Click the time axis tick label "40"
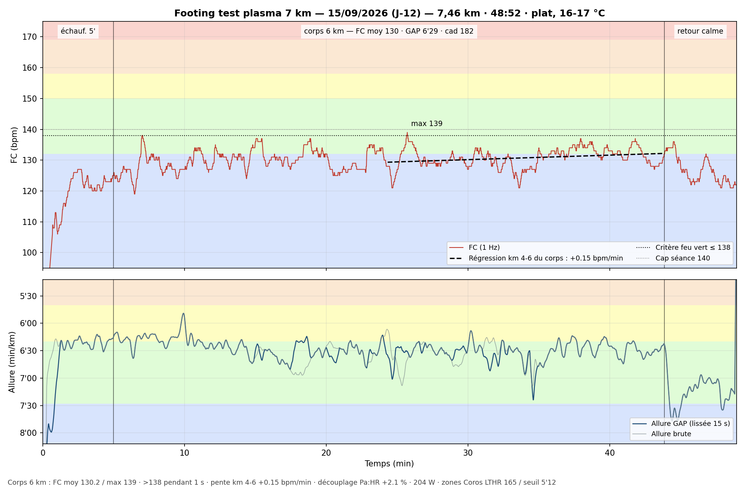This screenshot has width=745, height=487. [x=610, y=453]
